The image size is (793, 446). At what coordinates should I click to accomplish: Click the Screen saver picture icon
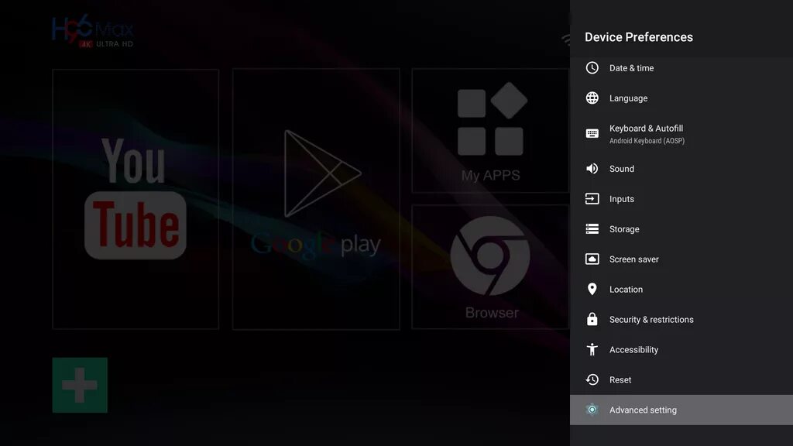592,259
